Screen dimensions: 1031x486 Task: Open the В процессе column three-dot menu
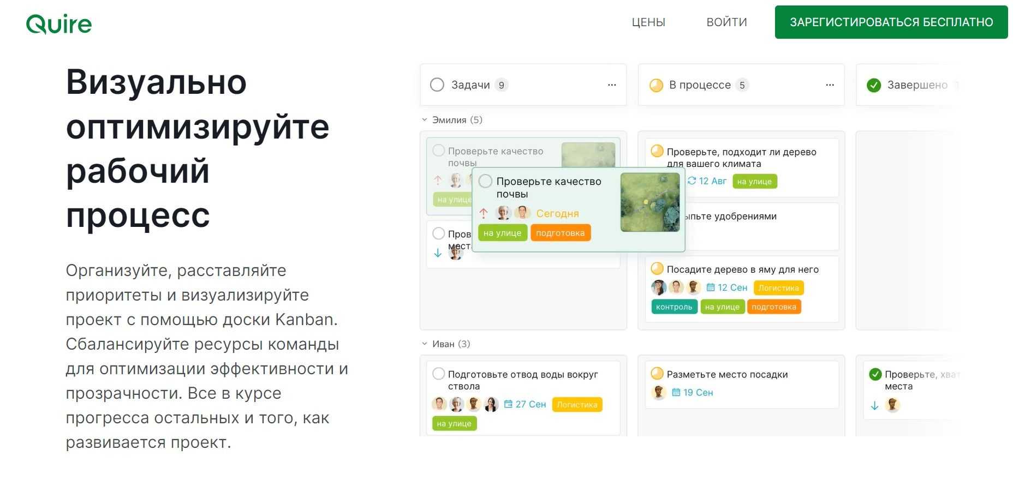830,85
